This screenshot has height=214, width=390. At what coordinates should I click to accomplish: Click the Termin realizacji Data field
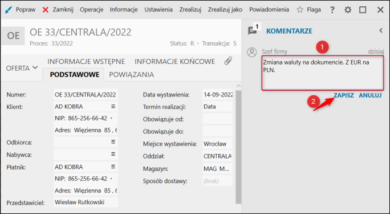point(218,107)
